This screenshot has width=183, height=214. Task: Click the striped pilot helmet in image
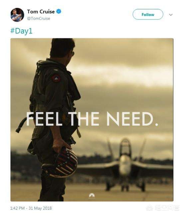(x=60, y=162)
